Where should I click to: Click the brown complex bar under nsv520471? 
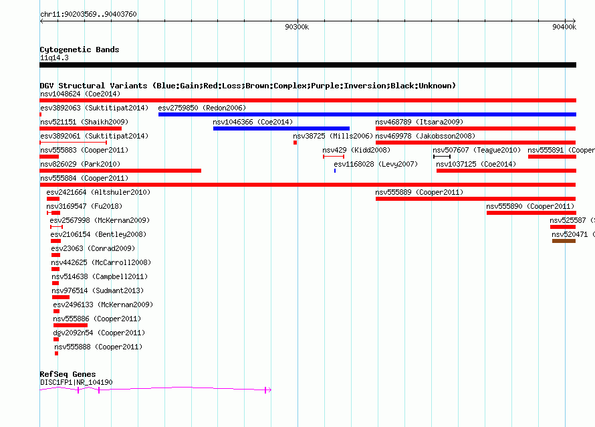[x=564, y=241]
